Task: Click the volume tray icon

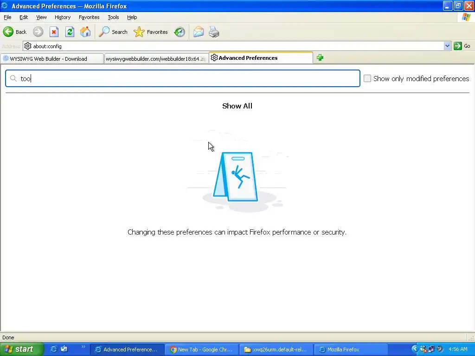Action: 440,349
